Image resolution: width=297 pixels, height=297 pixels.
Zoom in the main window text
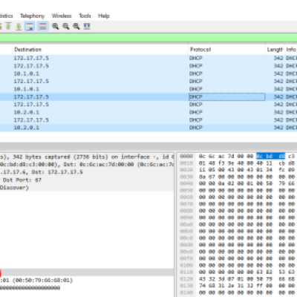(56, 26)
